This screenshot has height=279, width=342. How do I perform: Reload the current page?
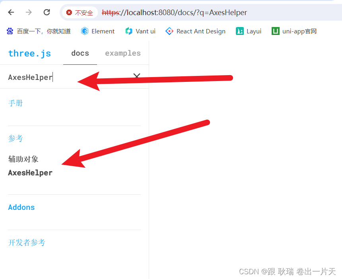(47, 12)
